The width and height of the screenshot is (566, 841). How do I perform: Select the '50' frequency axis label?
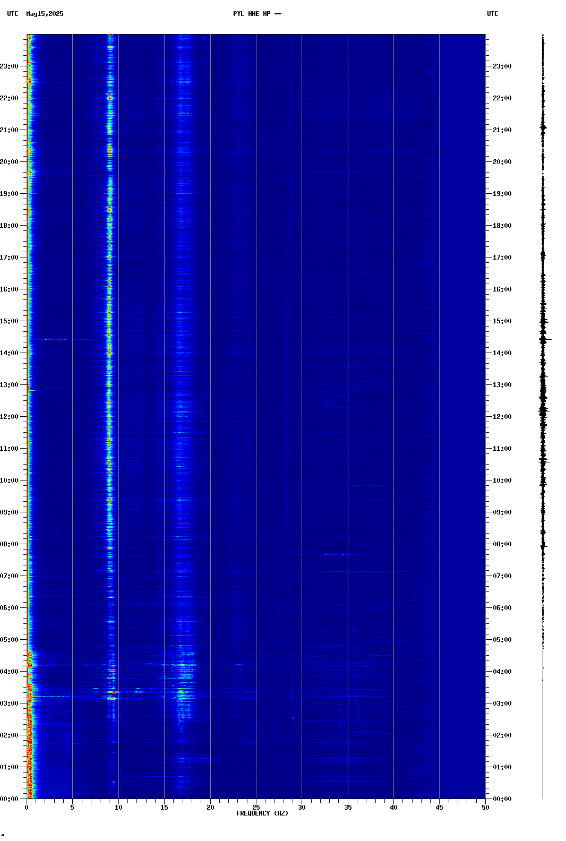(485, 808)
